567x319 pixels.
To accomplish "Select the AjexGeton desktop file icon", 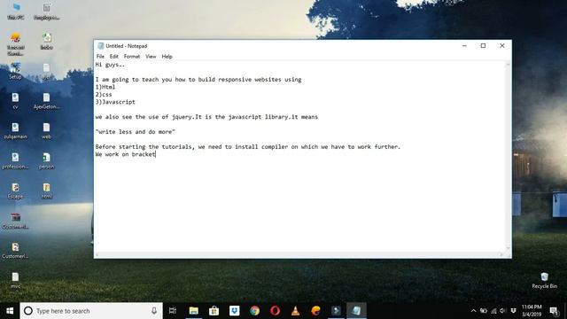I will coord(46,100).
